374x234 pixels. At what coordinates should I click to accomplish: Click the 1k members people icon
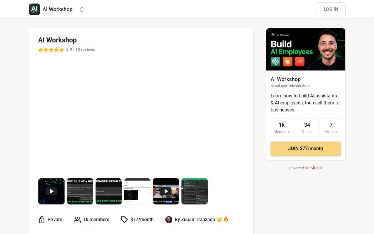pos(77,220)
